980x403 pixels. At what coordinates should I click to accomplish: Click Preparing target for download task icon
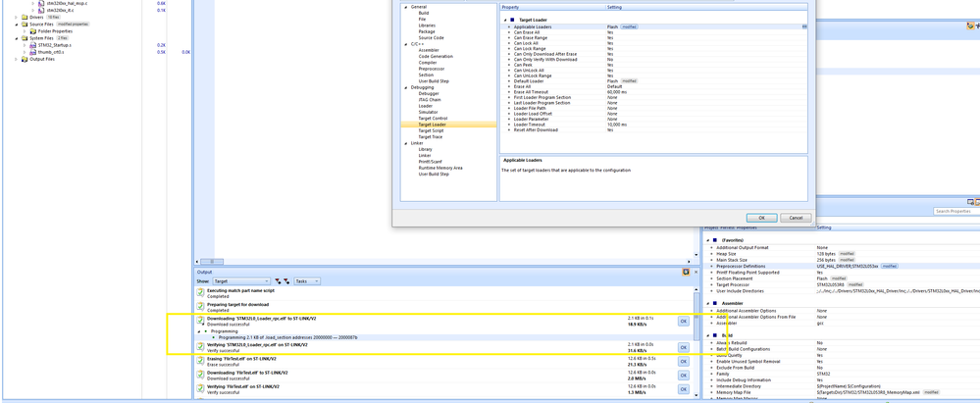200,306
